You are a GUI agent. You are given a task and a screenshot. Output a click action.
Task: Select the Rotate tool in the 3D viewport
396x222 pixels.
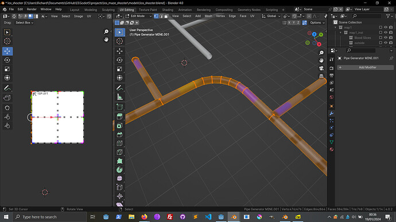point(120,60)
